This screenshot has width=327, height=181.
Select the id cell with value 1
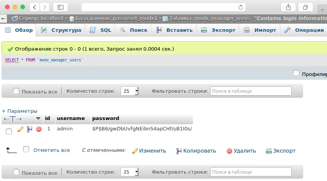click(x=49, y=129)
